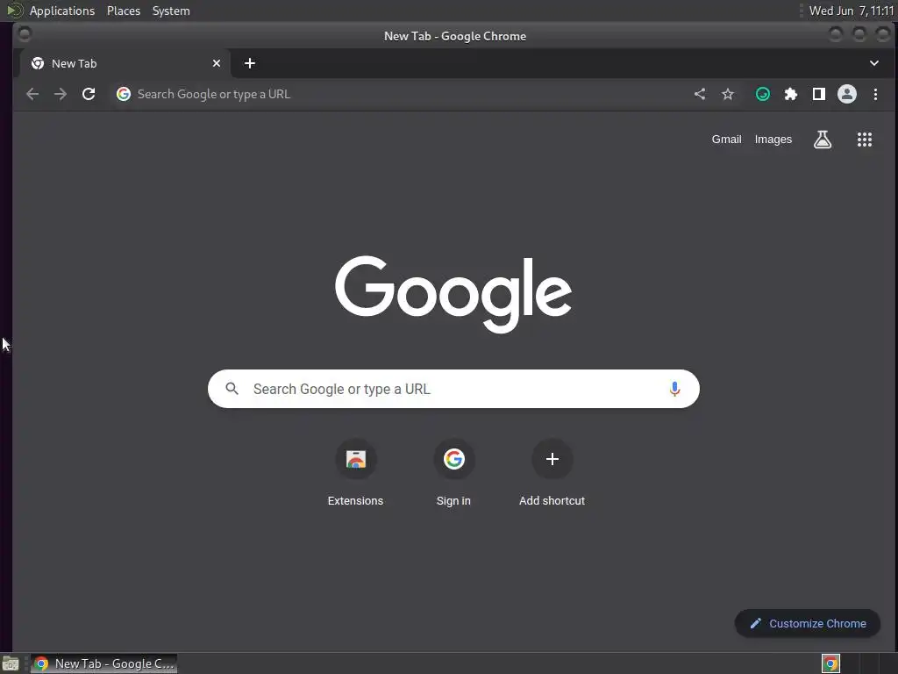
Task: Click the address bar URL field
Action: [401, 94]
